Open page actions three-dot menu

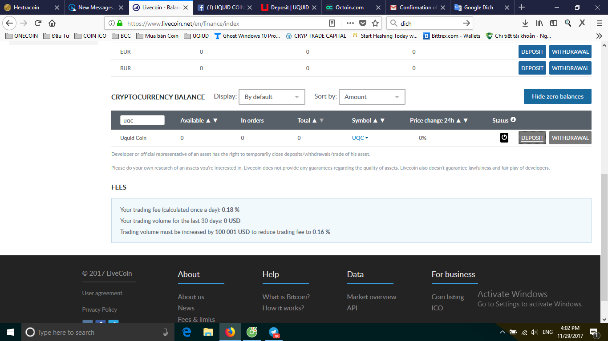point(350,23)
